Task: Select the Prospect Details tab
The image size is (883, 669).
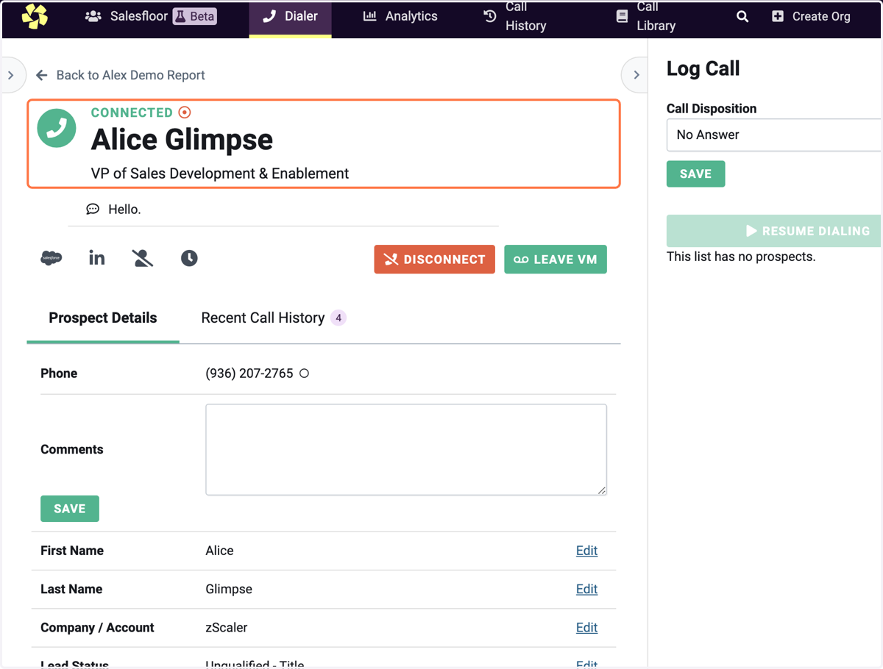Action: [x=103, y=318]
